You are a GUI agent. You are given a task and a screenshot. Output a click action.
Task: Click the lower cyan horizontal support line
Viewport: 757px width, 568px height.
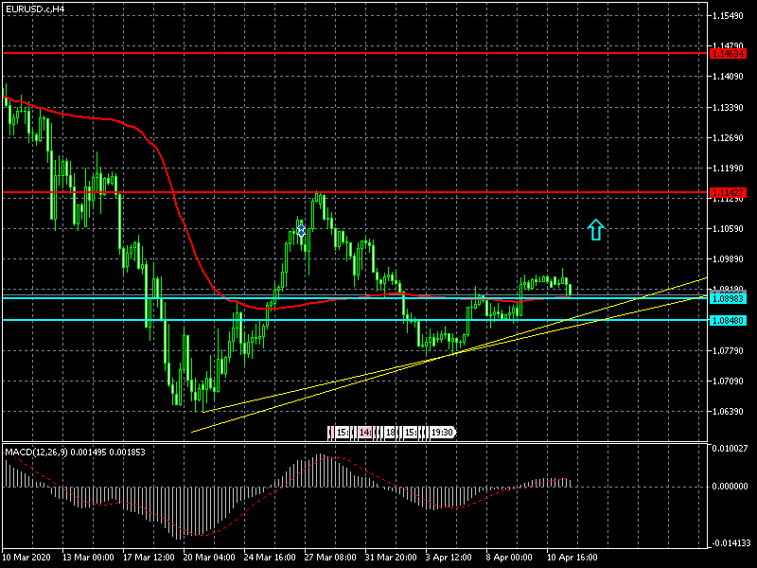pyautogui.click(x=284, y=320)
